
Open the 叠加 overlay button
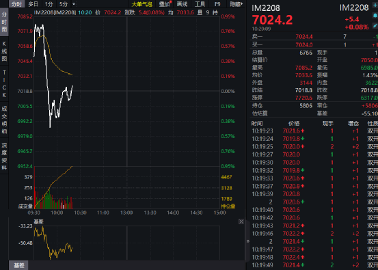point(165,4)
